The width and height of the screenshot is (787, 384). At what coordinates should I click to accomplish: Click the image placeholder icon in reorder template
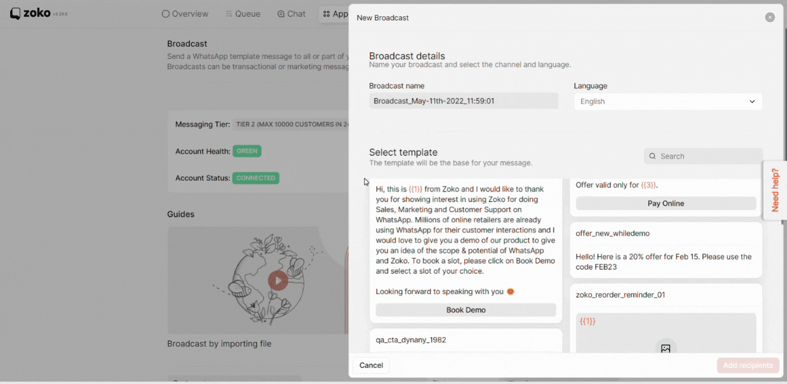click(666, 348)
